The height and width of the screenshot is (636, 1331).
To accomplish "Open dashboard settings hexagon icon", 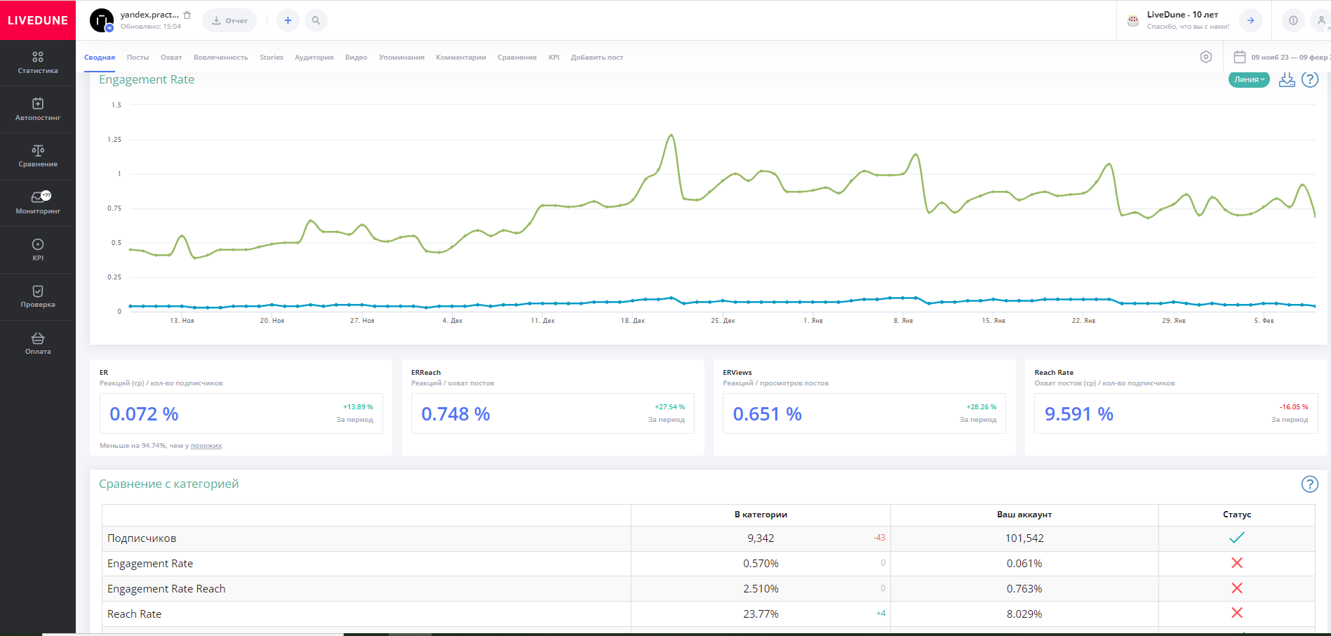I will click(1206, 57).
